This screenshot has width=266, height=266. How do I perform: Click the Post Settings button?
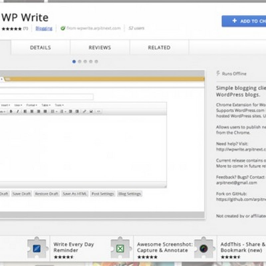(x=103, y=194)
